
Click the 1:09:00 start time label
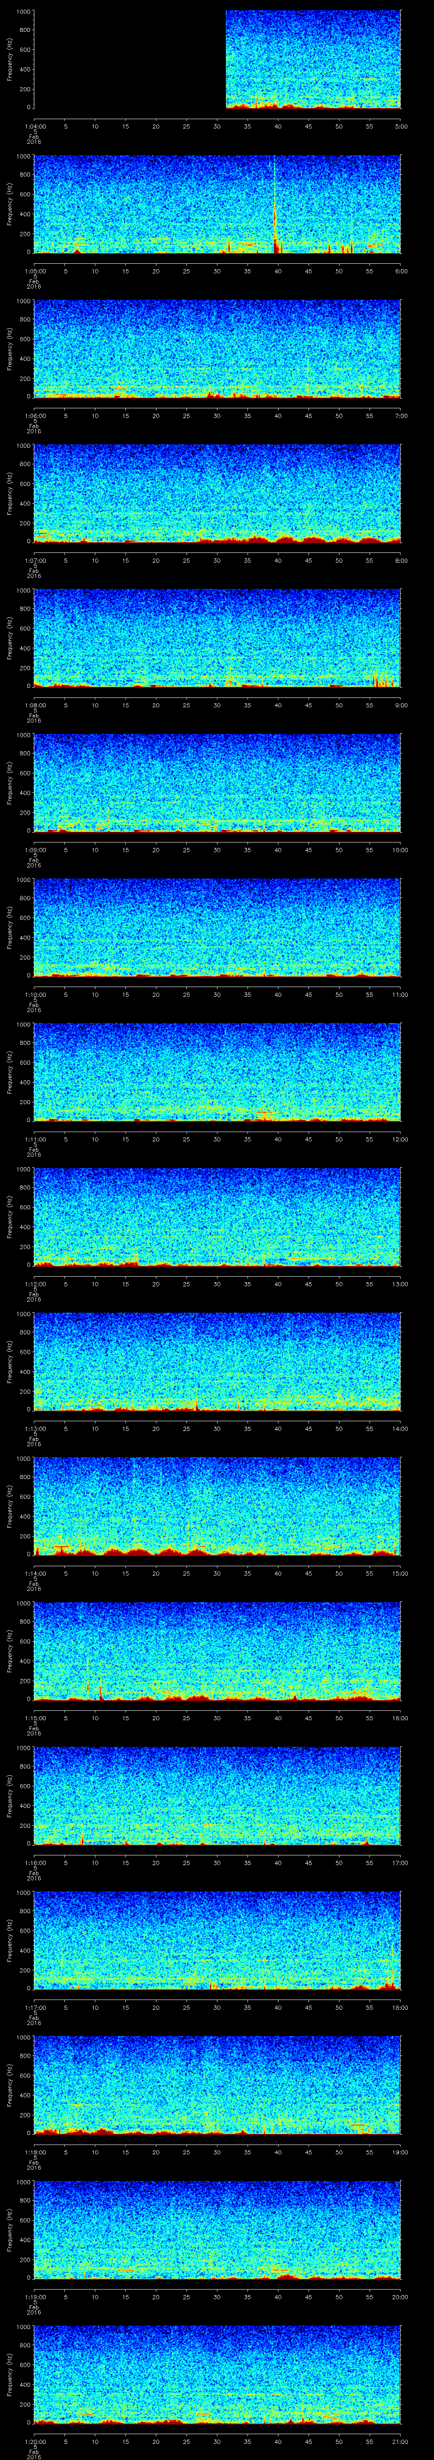pyautogui.click(x=34, y=850)
